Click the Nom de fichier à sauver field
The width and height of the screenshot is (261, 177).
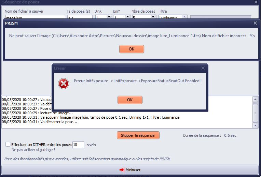click(35, 17)
